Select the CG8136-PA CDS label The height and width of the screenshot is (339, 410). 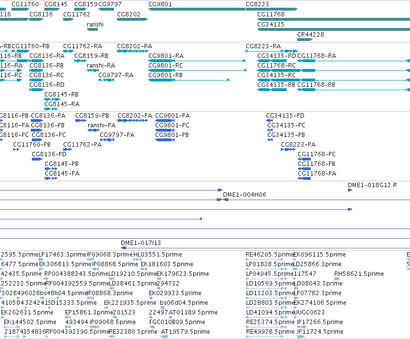tap(48, 116)
